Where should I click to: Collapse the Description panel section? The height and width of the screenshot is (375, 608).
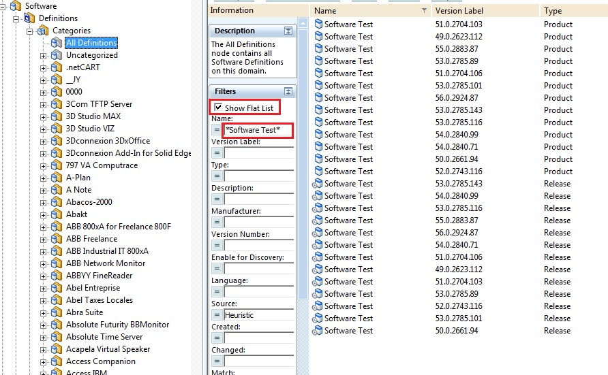click(288, 31)
